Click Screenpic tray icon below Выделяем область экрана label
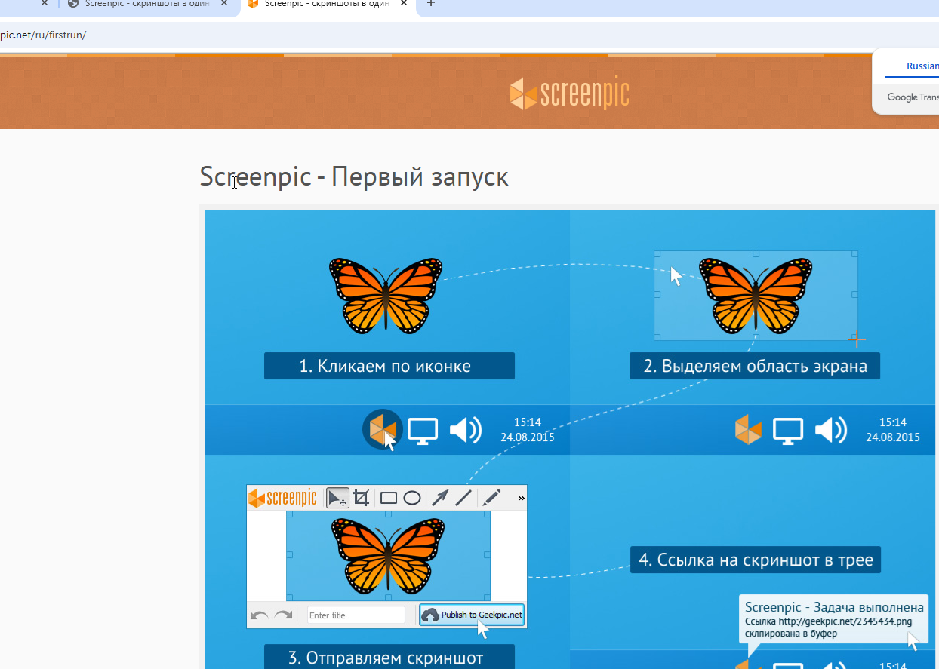939x669 pixels. click(x=748, y=431)
